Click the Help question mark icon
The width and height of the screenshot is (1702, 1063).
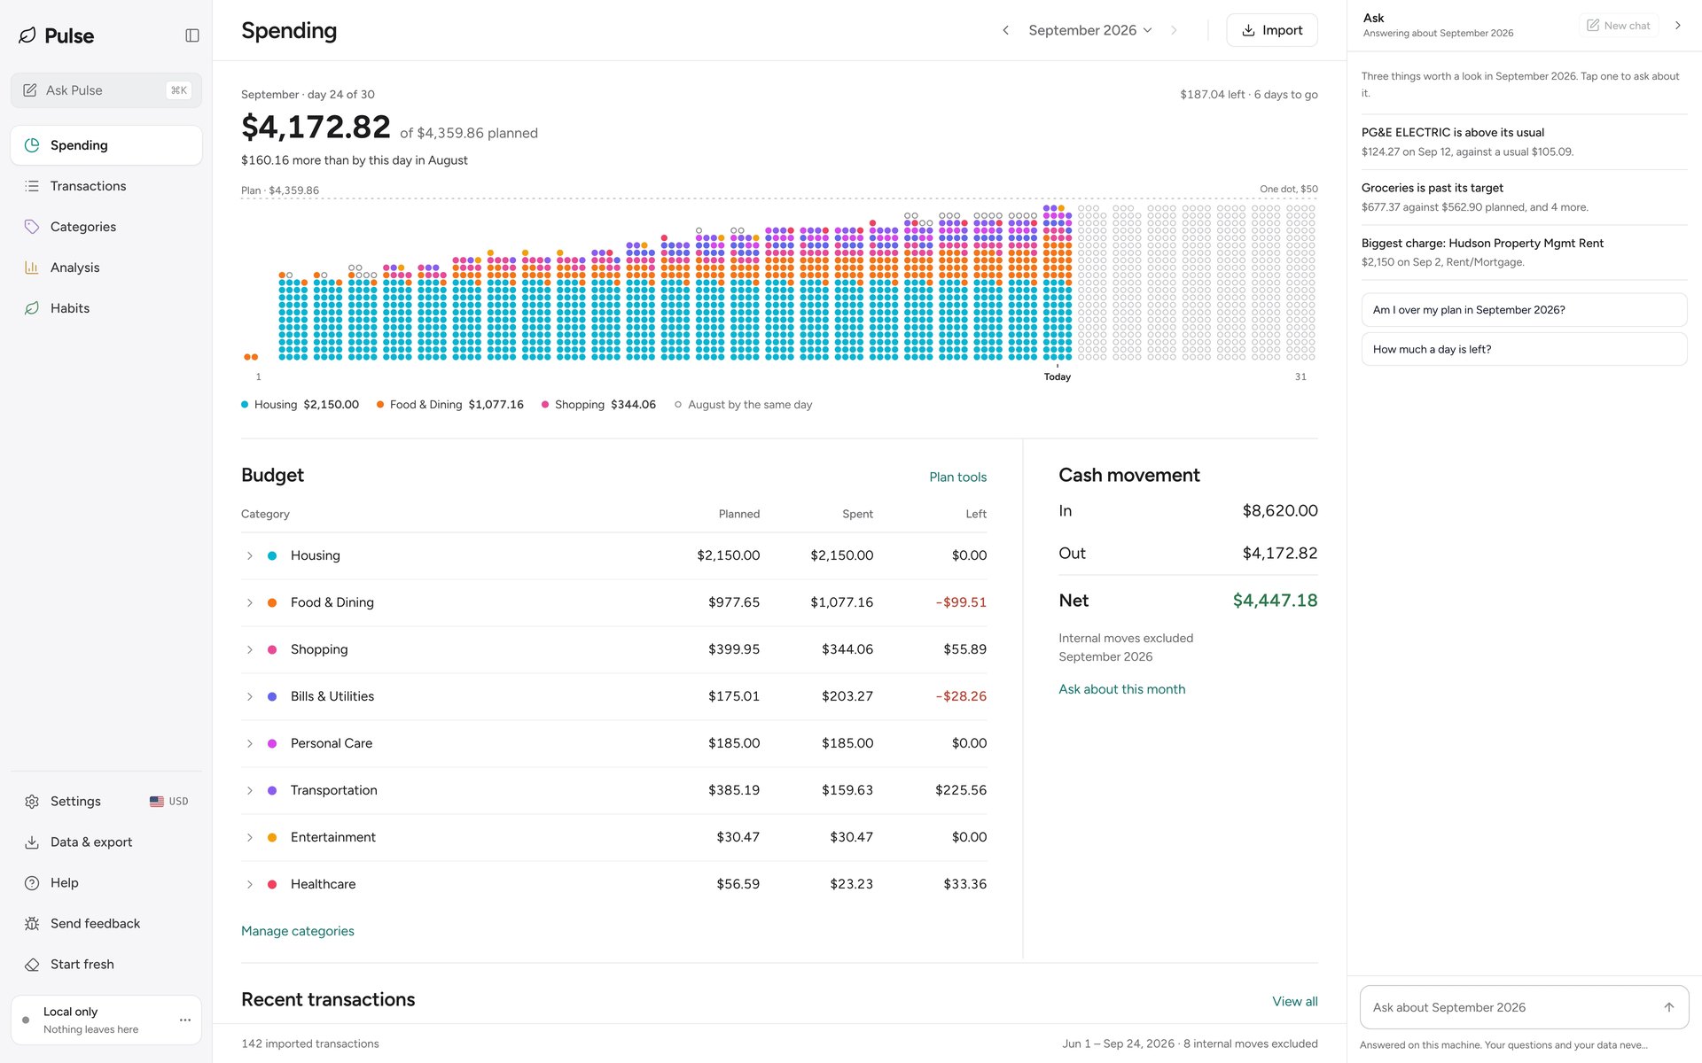coord(32,883)
